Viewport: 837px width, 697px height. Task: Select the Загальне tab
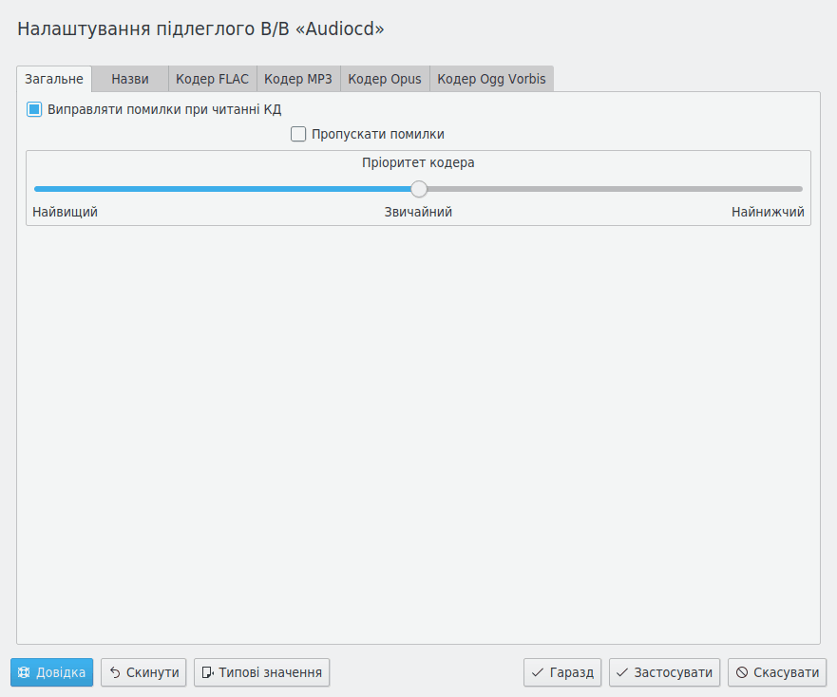pos(54,79)
